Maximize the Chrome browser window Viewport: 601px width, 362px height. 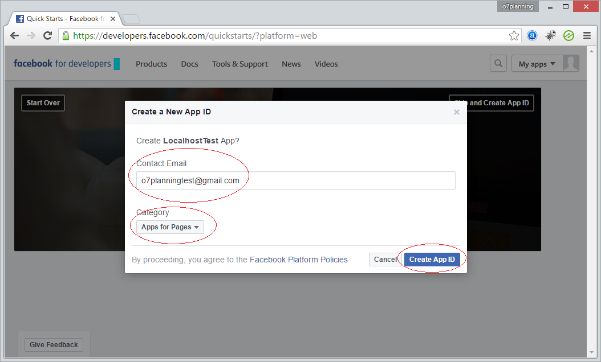(x=565, y=6)
